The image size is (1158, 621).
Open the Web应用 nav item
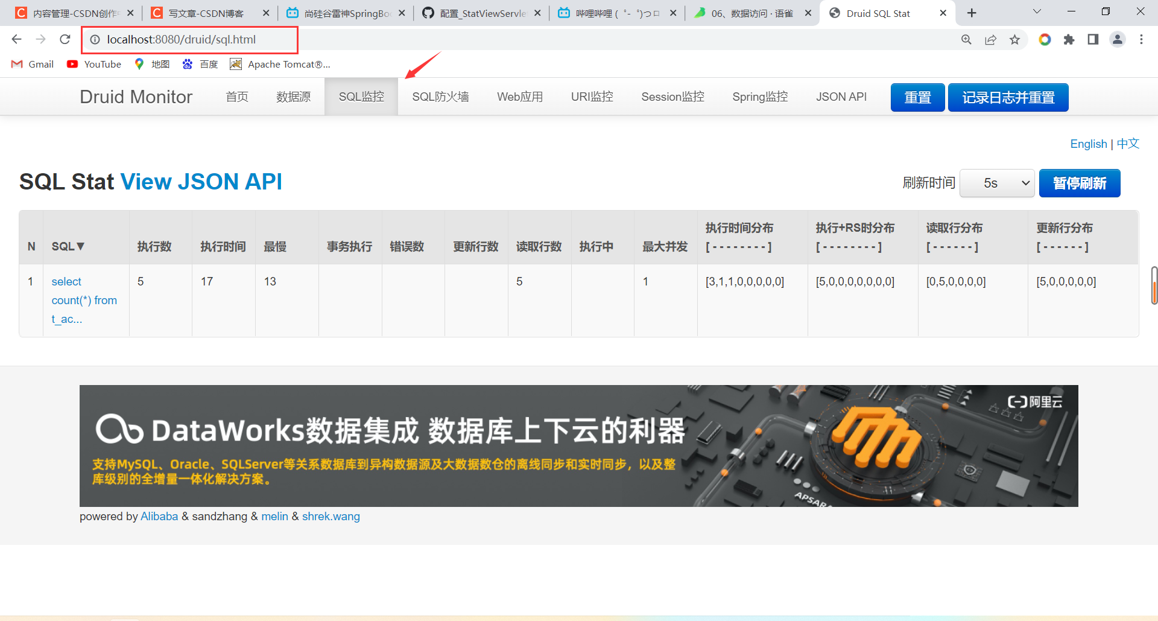pos(520,97)
